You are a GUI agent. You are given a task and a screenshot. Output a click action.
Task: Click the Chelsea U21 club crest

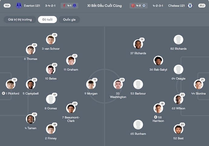[x=190, y=5]
